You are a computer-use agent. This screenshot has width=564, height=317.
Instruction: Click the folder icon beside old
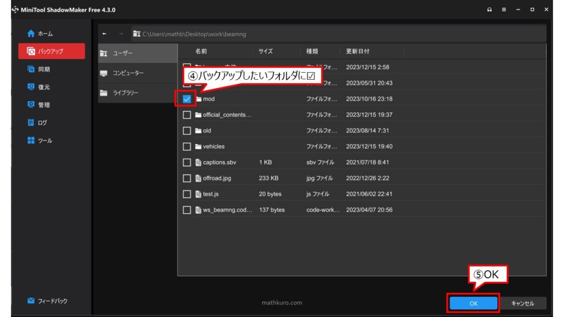click(x=198, y=130)
